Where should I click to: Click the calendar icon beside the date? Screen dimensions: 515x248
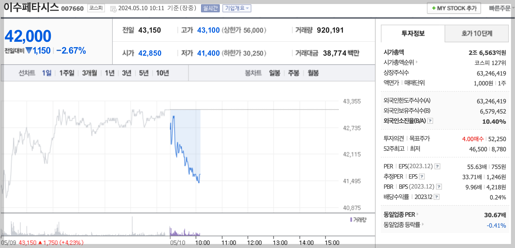[113, 9]
